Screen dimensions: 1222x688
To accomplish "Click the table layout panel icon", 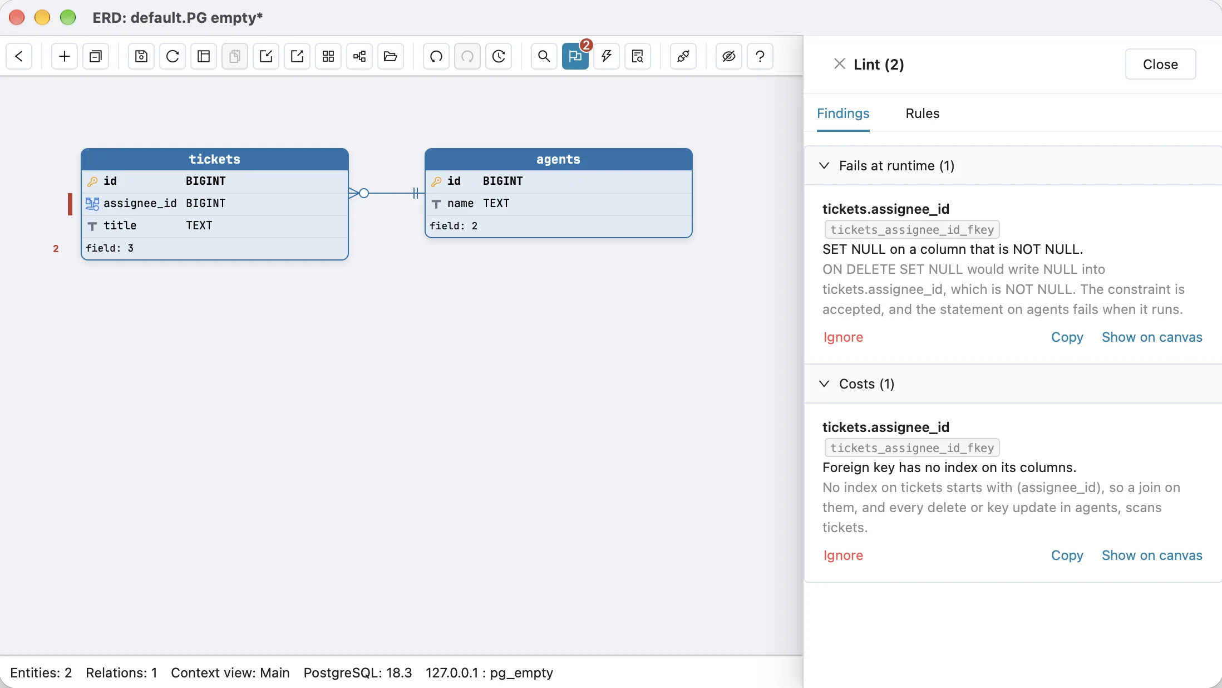I will coord(204,56).
